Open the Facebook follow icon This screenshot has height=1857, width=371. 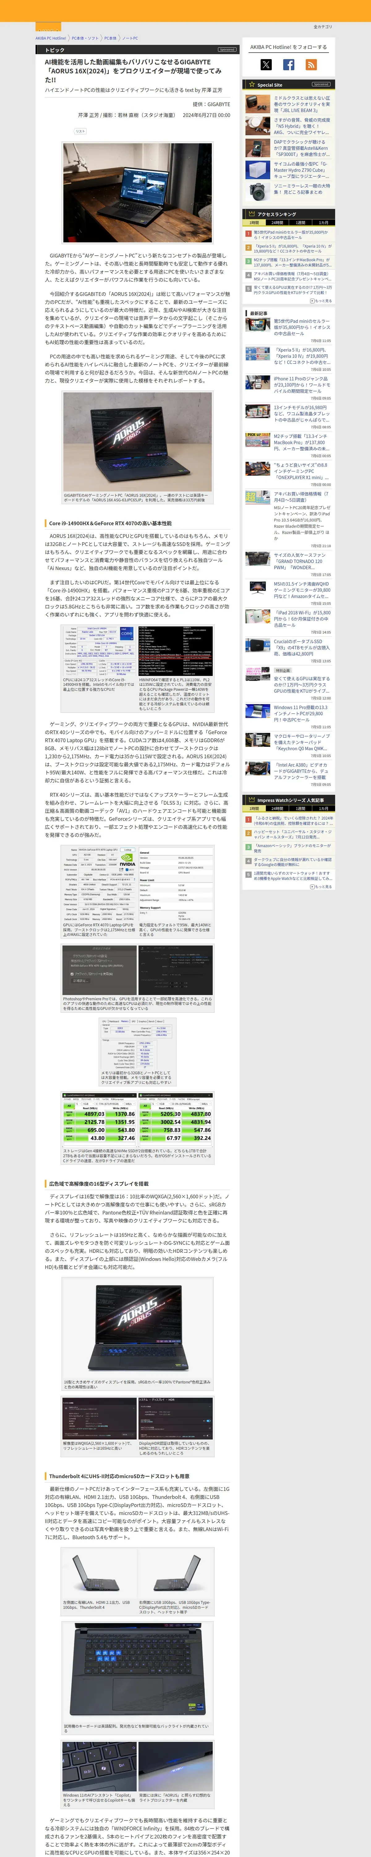coord(288,65)
